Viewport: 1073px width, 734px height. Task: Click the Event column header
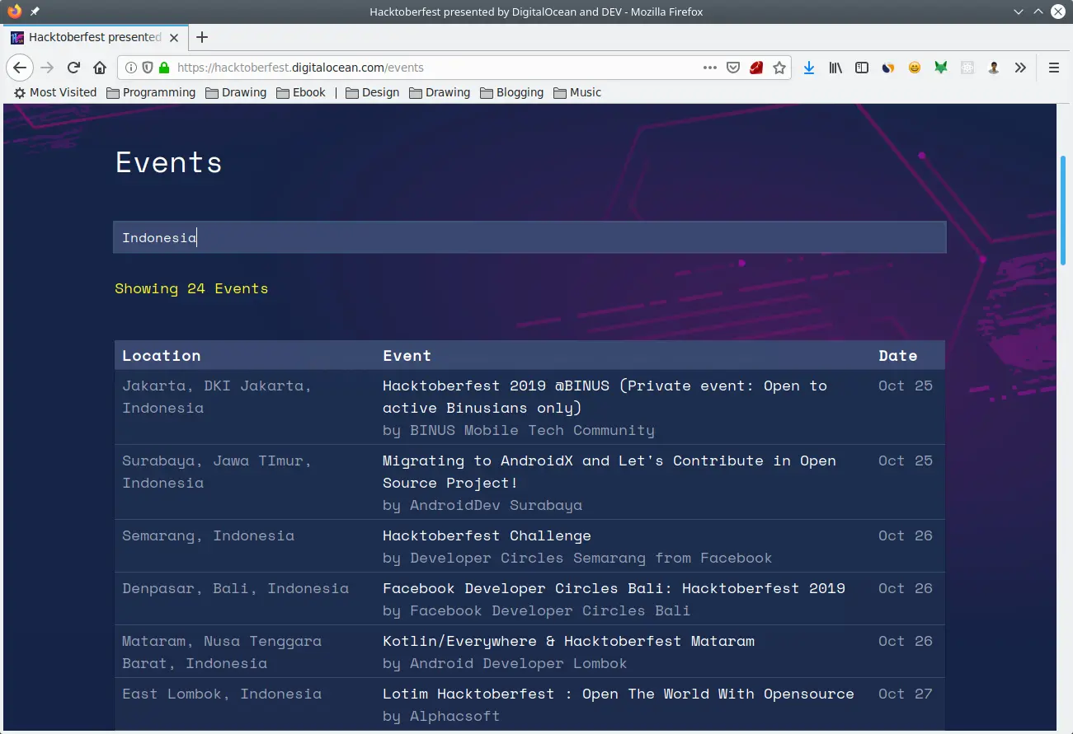(407, 356)
